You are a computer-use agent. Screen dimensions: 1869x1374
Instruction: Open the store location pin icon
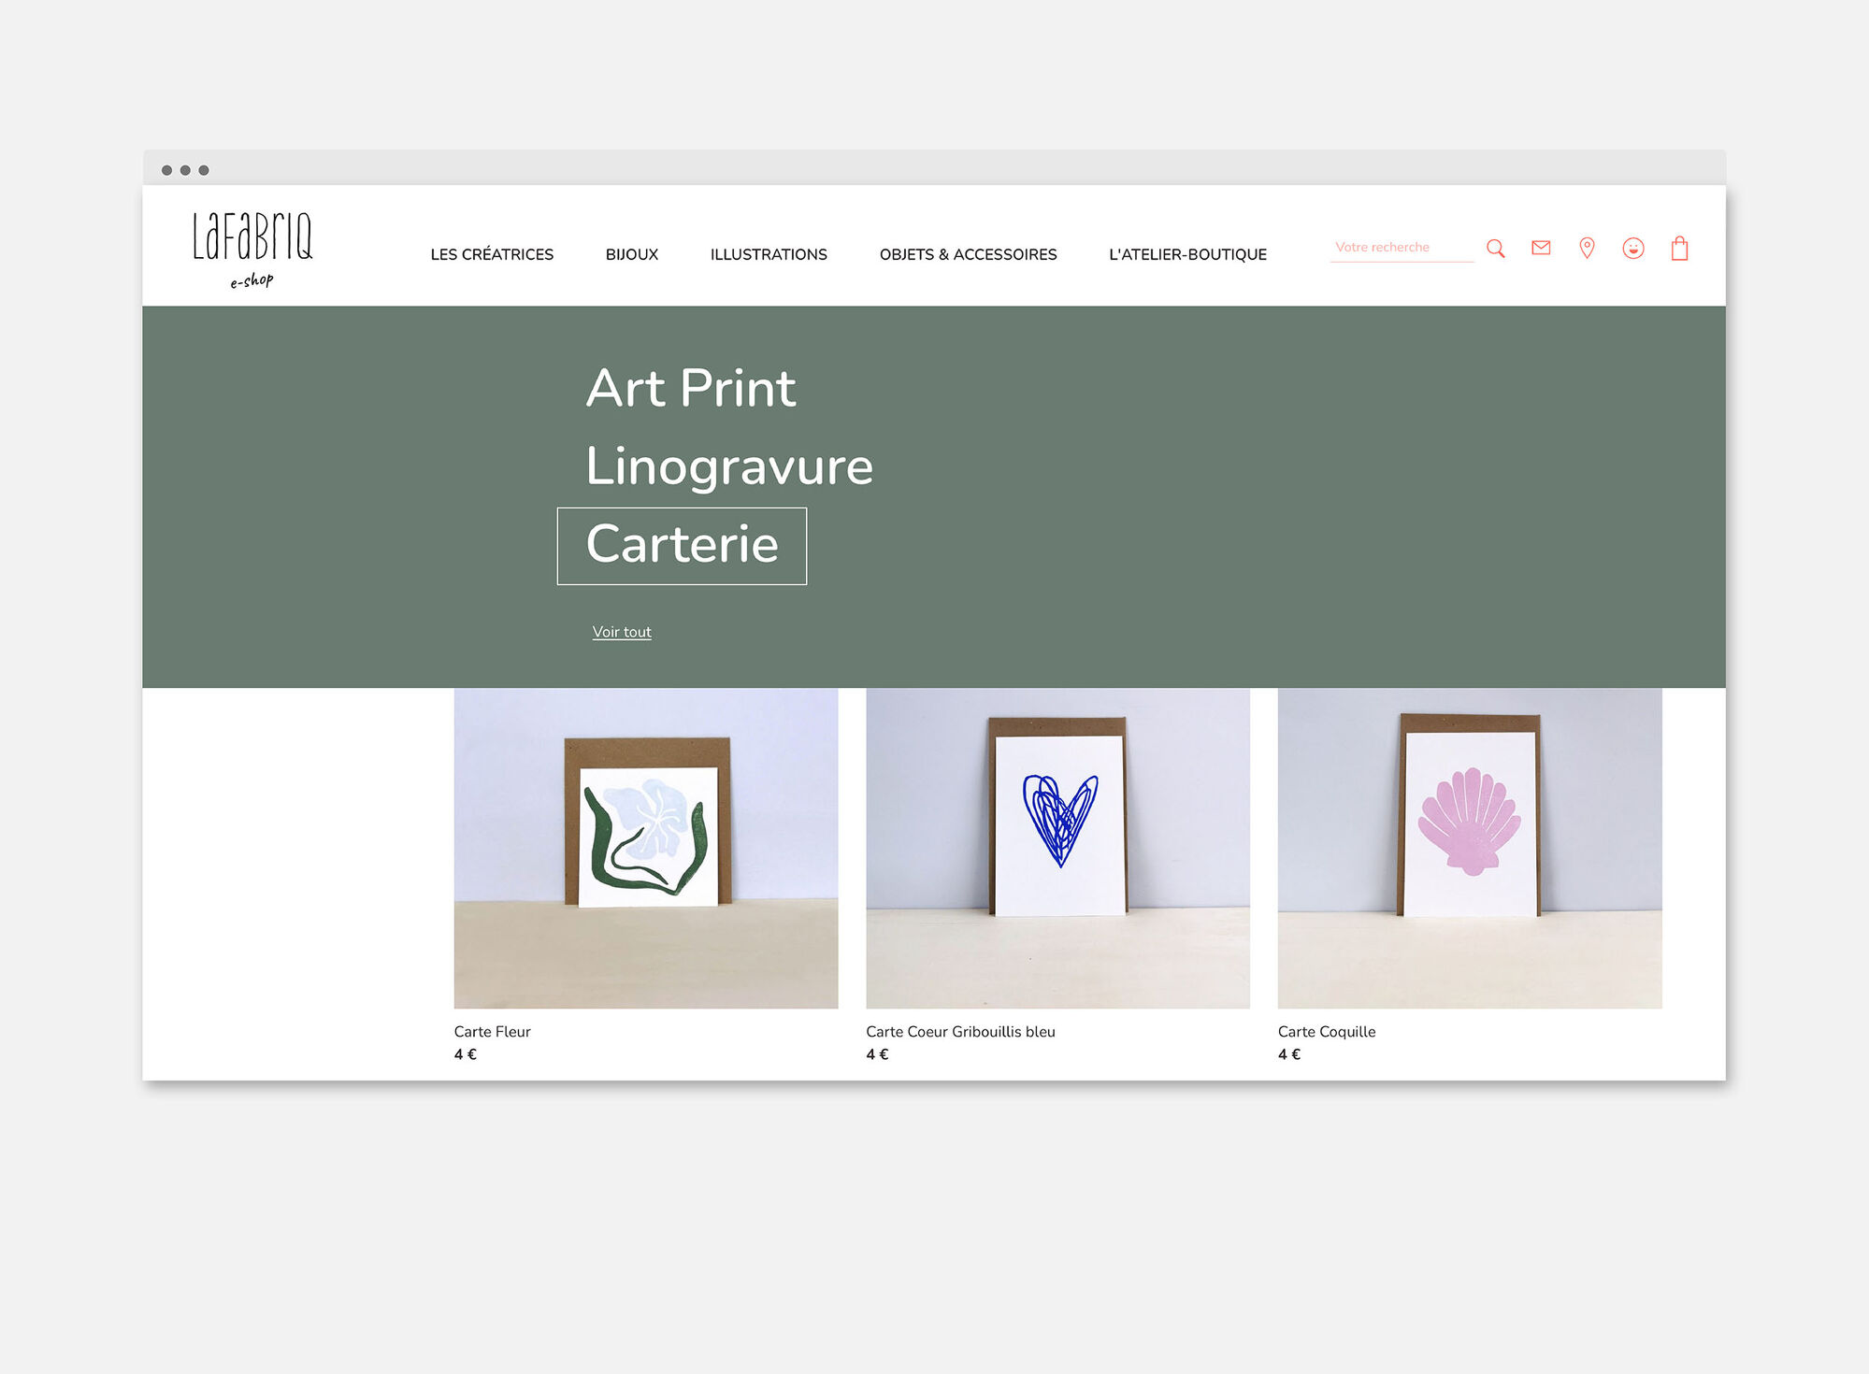tap(1586, 248)
